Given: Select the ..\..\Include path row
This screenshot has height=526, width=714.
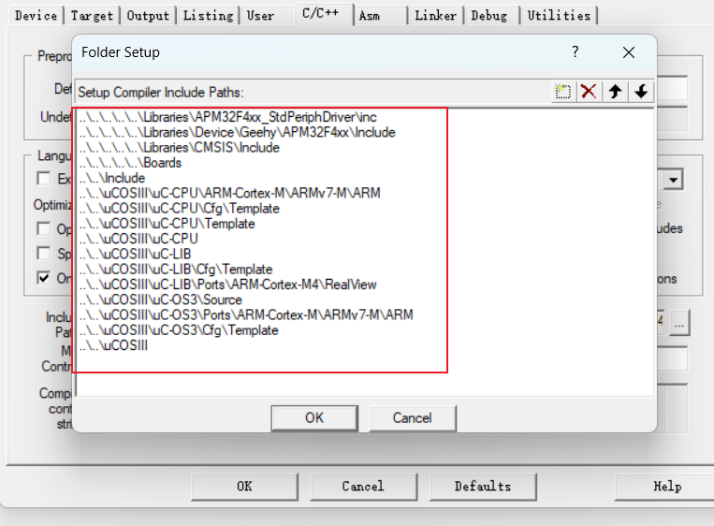Looking at the screenshot, I should [x=111, y=178].
